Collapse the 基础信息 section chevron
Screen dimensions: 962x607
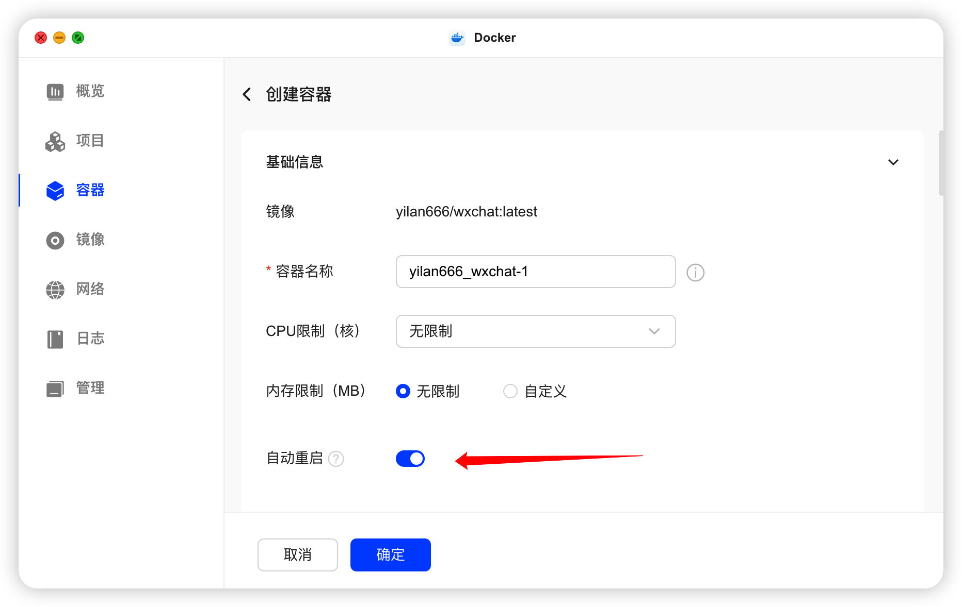pyautogui.click(x=893, y=162)
